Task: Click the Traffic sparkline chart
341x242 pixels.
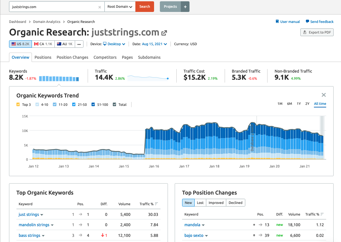Action: [148, 78]
